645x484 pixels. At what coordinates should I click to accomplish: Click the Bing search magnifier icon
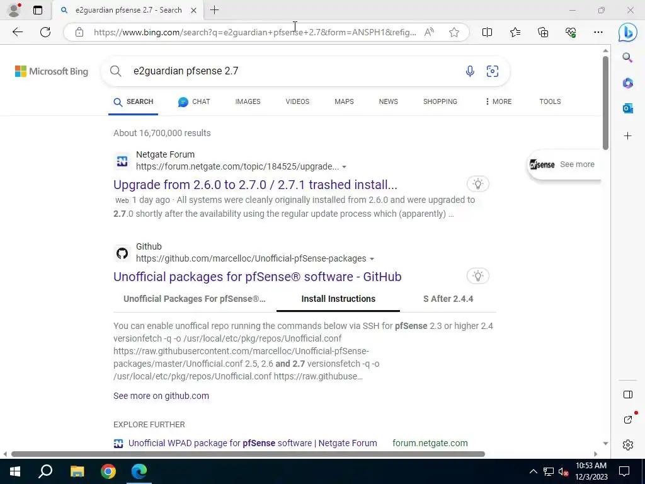[x=116, y=71]
